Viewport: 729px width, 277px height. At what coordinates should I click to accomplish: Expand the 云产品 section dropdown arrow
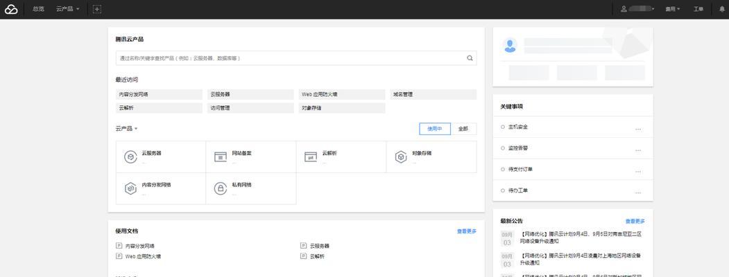tap(136, 129)
